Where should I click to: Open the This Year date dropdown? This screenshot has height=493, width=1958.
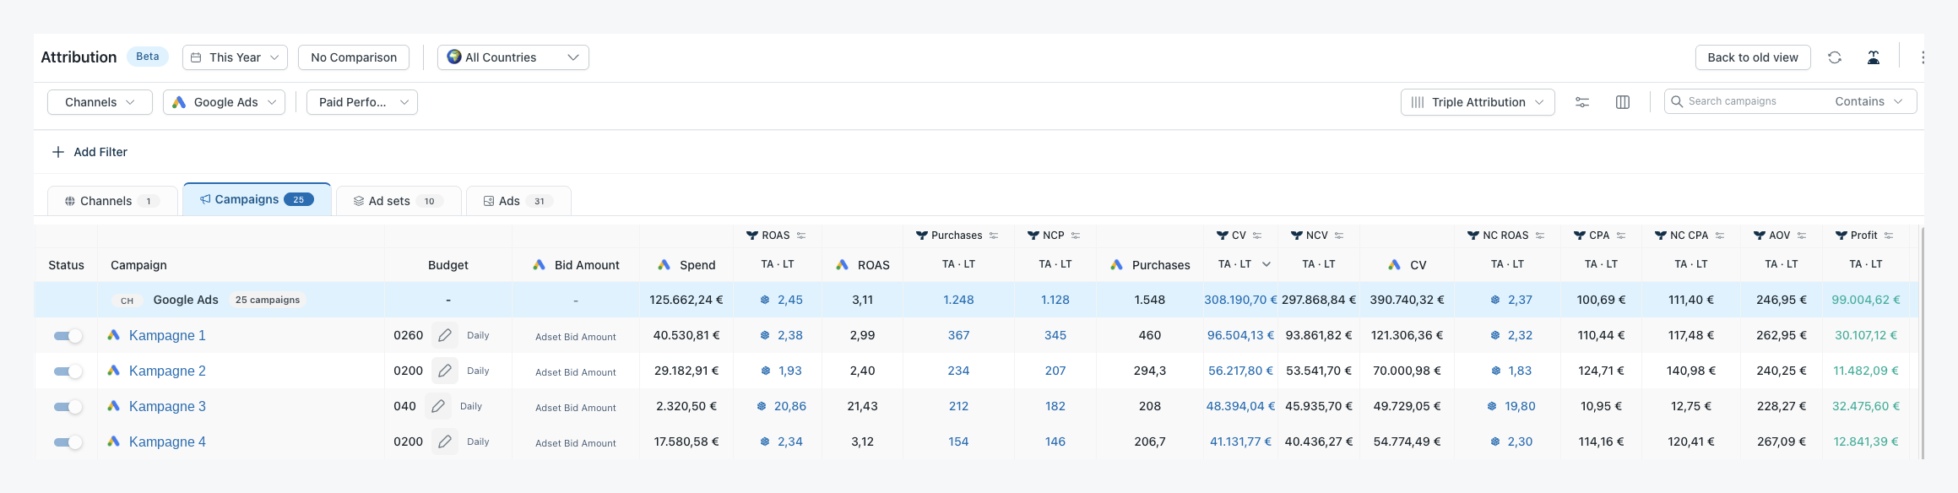235,57
